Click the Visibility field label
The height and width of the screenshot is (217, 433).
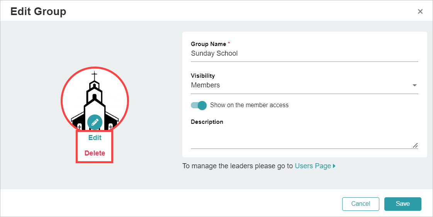coord(203,76)
